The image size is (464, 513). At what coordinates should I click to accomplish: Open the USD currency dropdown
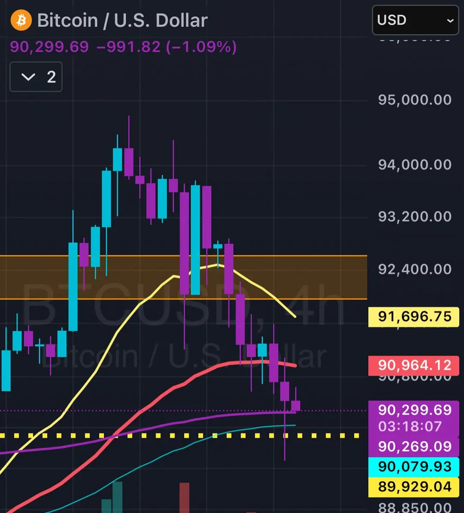point(415,20)
